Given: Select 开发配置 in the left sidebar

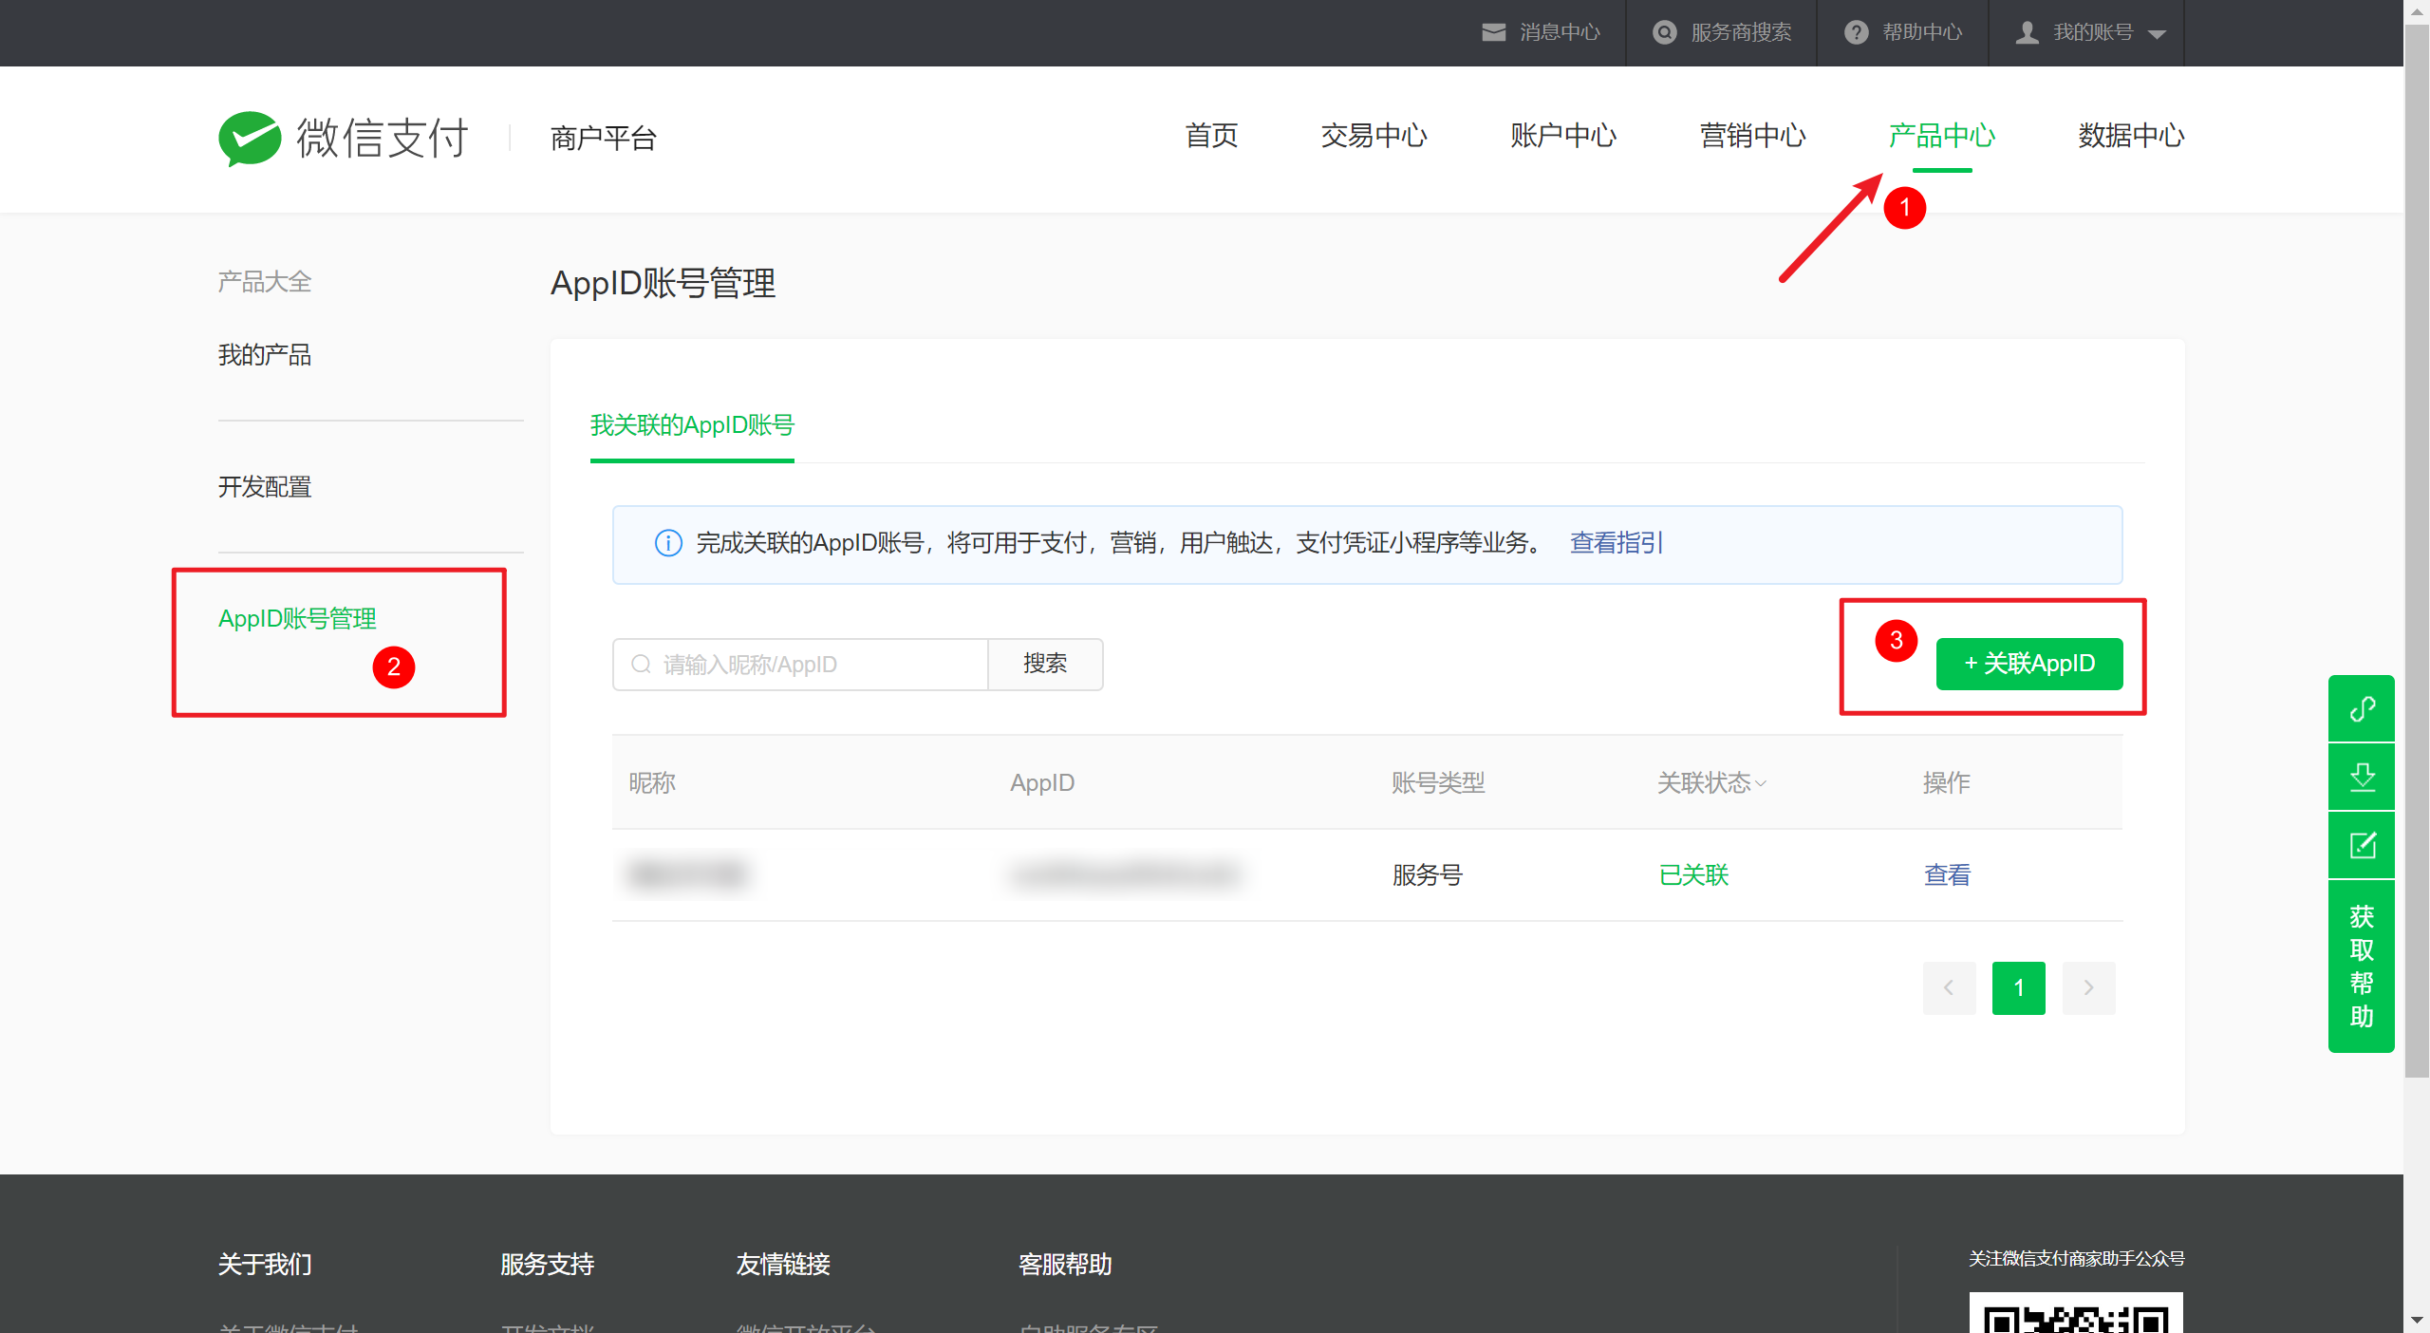Looking at the screenshot, I should click(x=265, y=487).
